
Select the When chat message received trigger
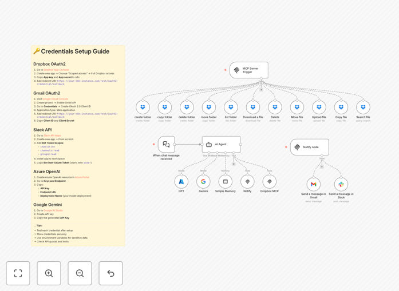(166, 144)
